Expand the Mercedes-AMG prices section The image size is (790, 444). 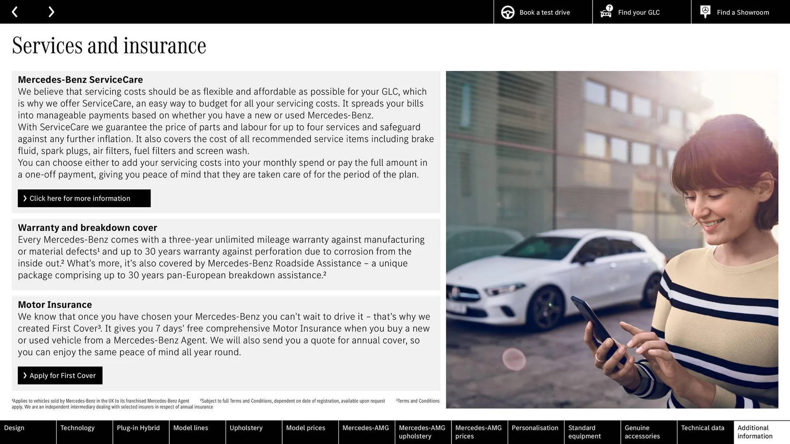[x=479, y=432]
